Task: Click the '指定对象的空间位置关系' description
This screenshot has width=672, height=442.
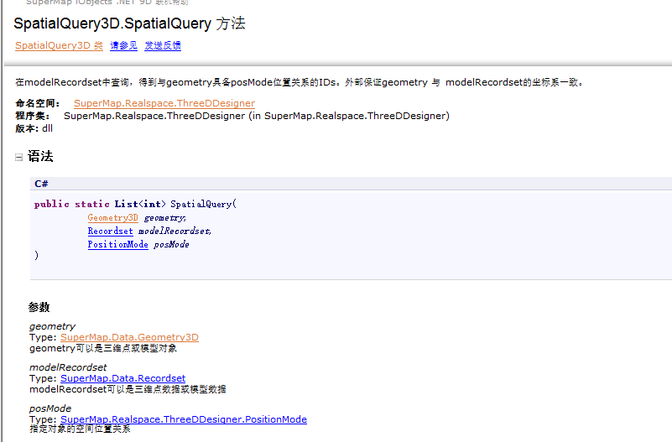Action: point(80,429)
